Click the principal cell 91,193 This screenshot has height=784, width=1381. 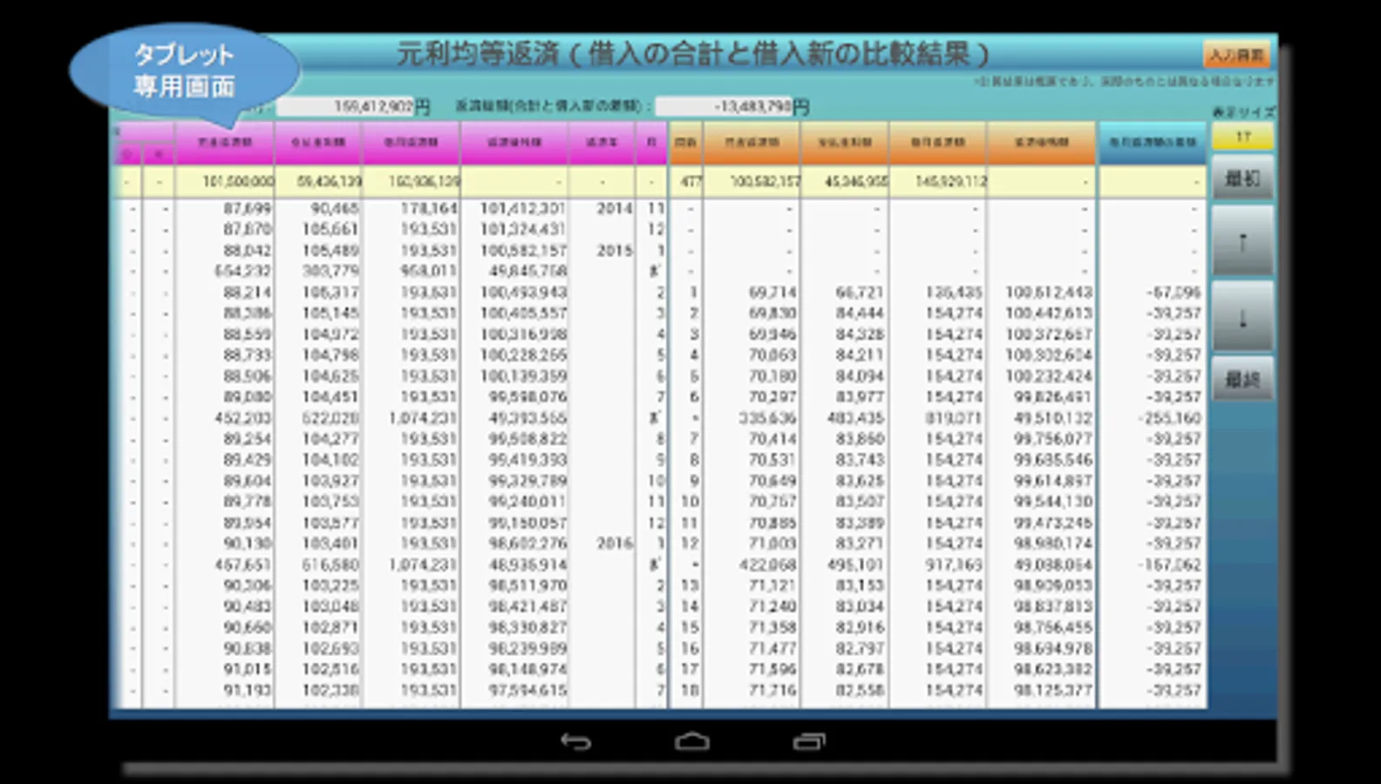[247, 690]
